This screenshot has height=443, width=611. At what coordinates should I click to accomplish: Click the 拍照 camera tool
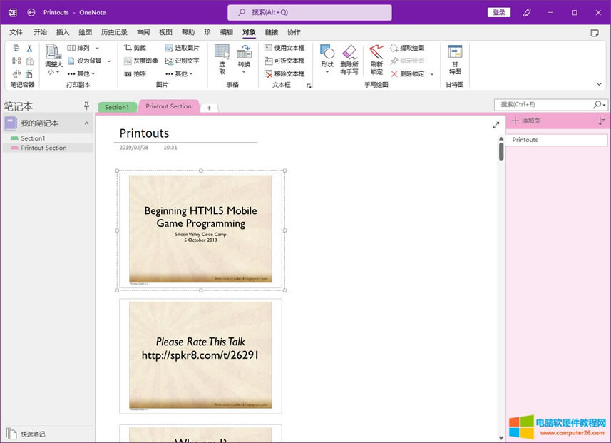click(x=135, y=73)
